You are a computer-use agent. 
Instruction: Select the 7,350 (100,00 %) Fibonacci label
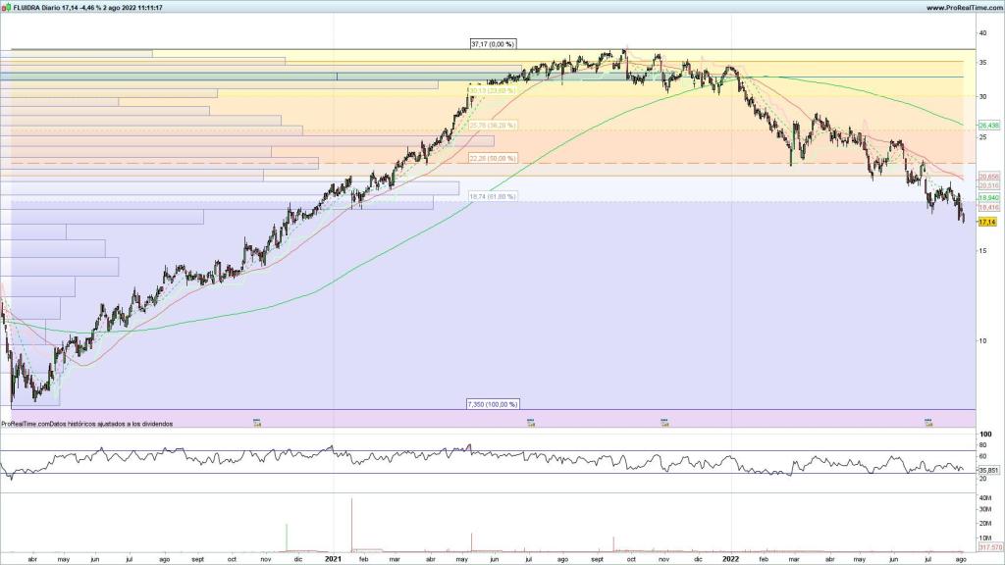coord(491,404)
